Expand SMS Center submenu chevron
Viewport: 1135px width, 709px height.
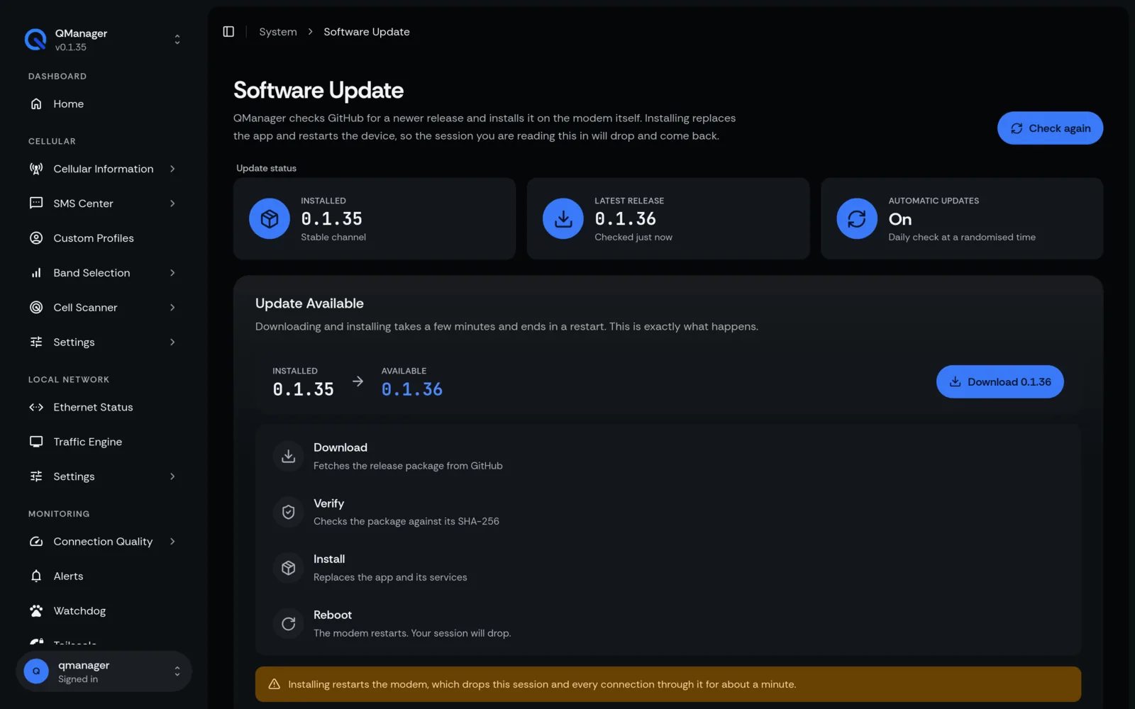click(172, 203)
